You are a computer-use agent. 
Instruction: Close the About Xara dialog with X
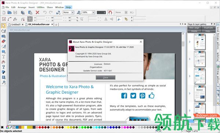click(141, 42)
